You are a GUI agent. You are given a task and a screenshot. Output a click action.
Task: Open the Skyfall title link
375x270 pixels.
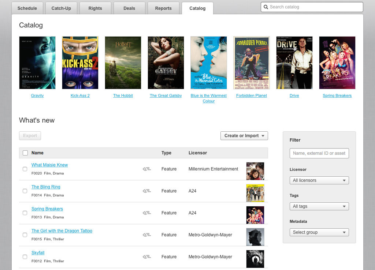38,253
